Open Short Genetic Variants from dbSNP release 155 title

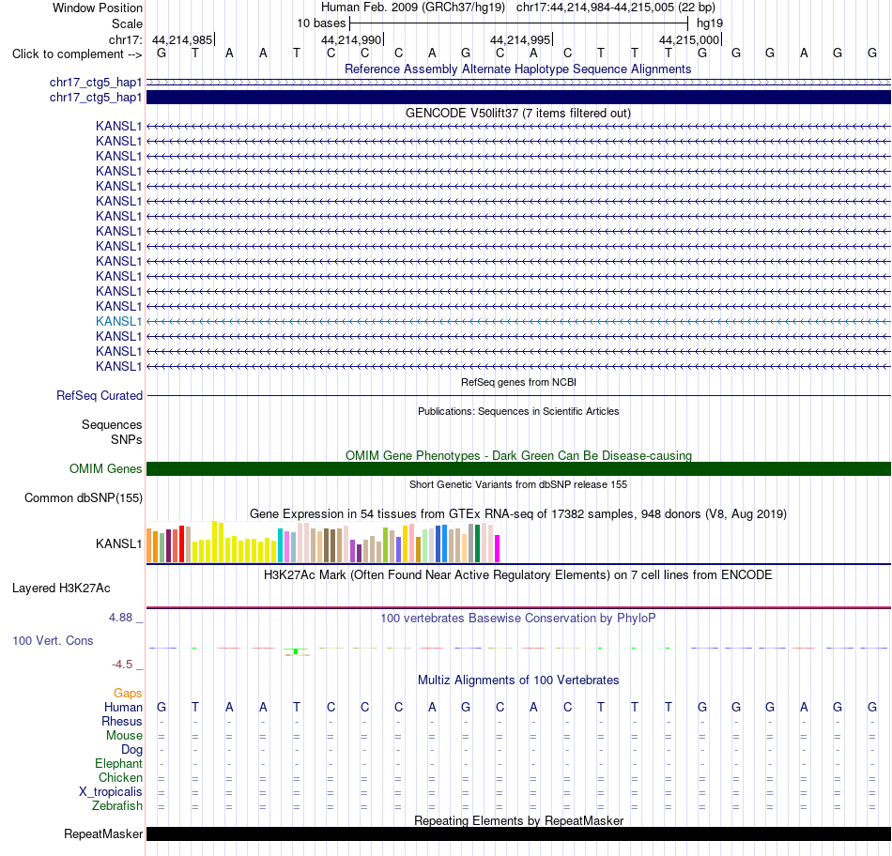pos(518,484)
